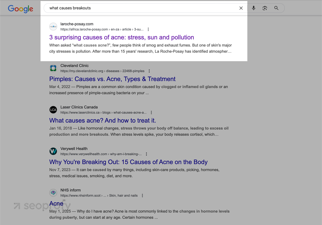Screen dimensions: 322x225
Task: Open 'Pimples: Causes vs. Acne' result
Action: (x=112, y=79)
